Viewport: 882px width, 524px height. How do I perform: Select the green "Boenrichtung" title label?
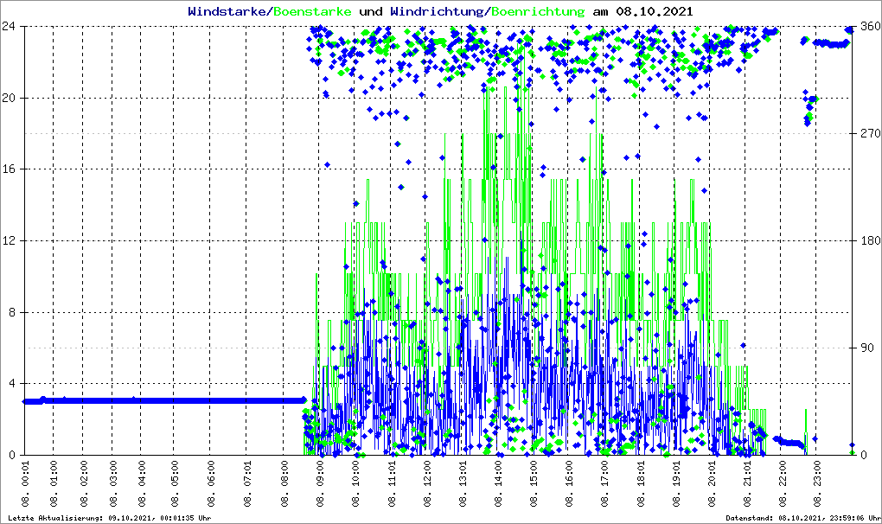pyautogui.click(x=538, y=11)
